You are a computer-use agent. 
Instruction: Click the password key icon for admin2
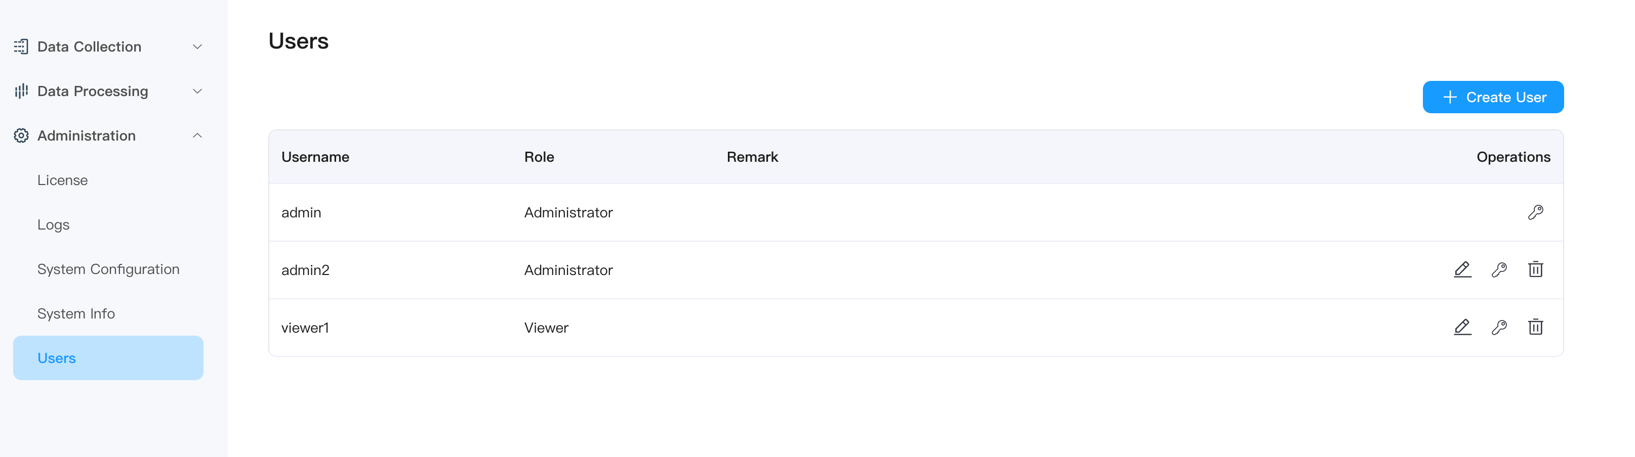pyautogui.click(x=1498, y=270)
